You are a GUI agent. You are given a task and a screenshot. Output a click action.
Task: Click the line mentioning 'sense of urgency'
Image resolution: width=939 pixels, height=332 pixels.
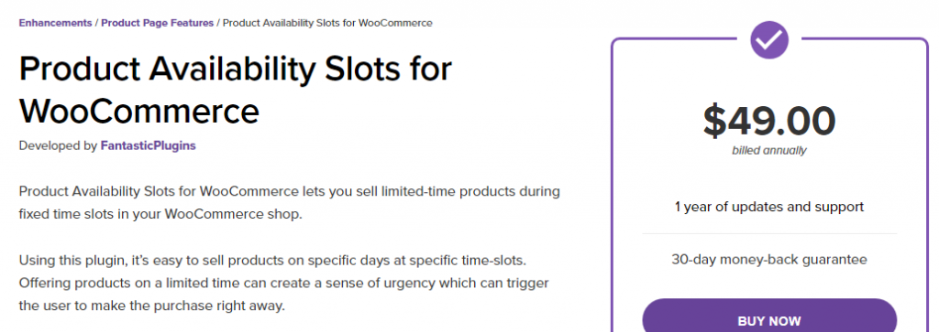point(284,283)
